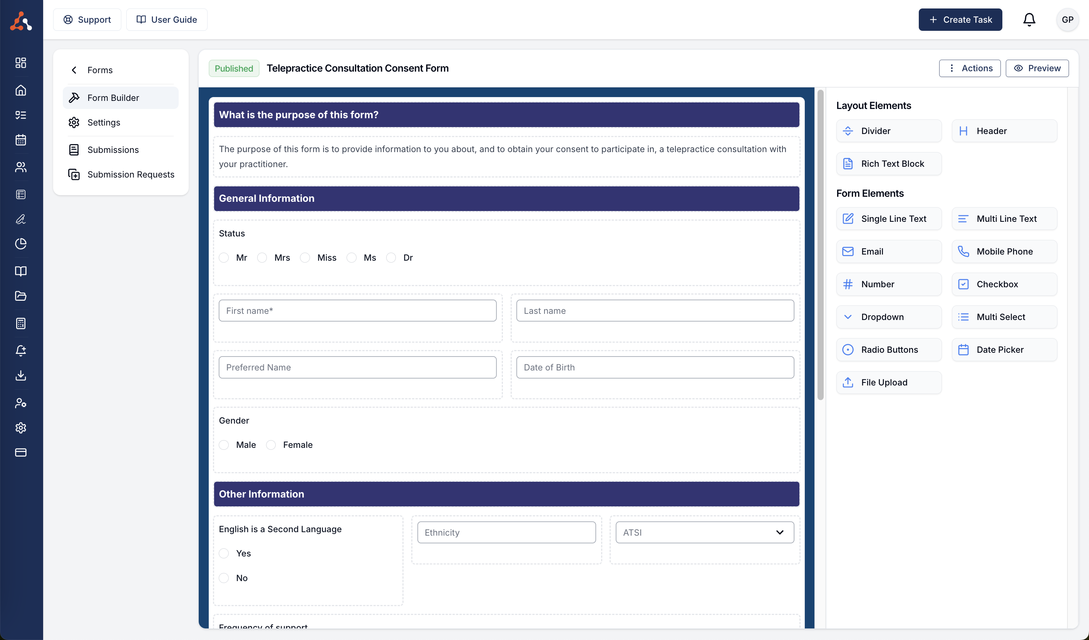Add a Dropdown form element
The image size is (1089, 640).
tap(888, 317)
